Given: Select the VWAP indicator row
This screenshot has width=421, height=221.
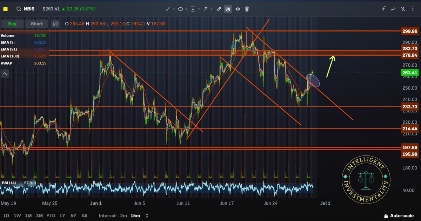Looking at the screenshot, I should tap(24, 63).
